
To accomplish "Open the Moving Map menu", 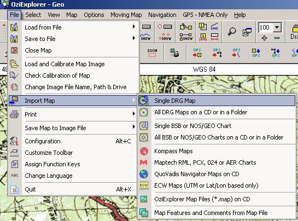I will [x=126, y=15].
